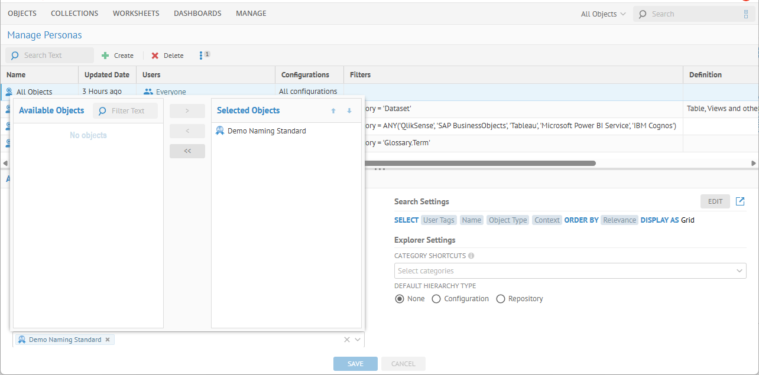
Task: Select the None hierarchy type radio
Action: click(399, 299)
